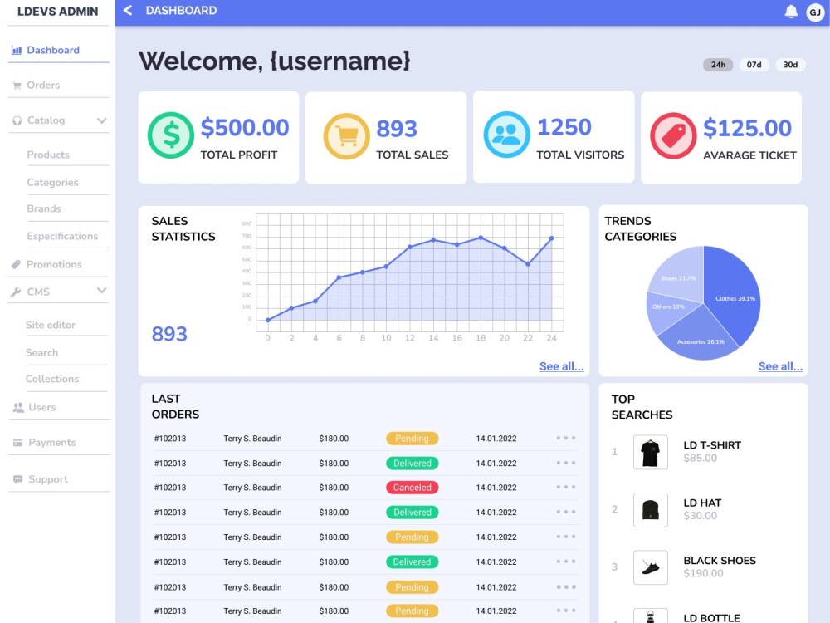This screenshot has height=623, width=830.
Task: Click the $500.00 total profit value
Action: point(245,128)
